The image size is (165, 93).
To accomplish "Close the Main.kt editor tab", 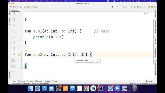I will tap(19, 10).
